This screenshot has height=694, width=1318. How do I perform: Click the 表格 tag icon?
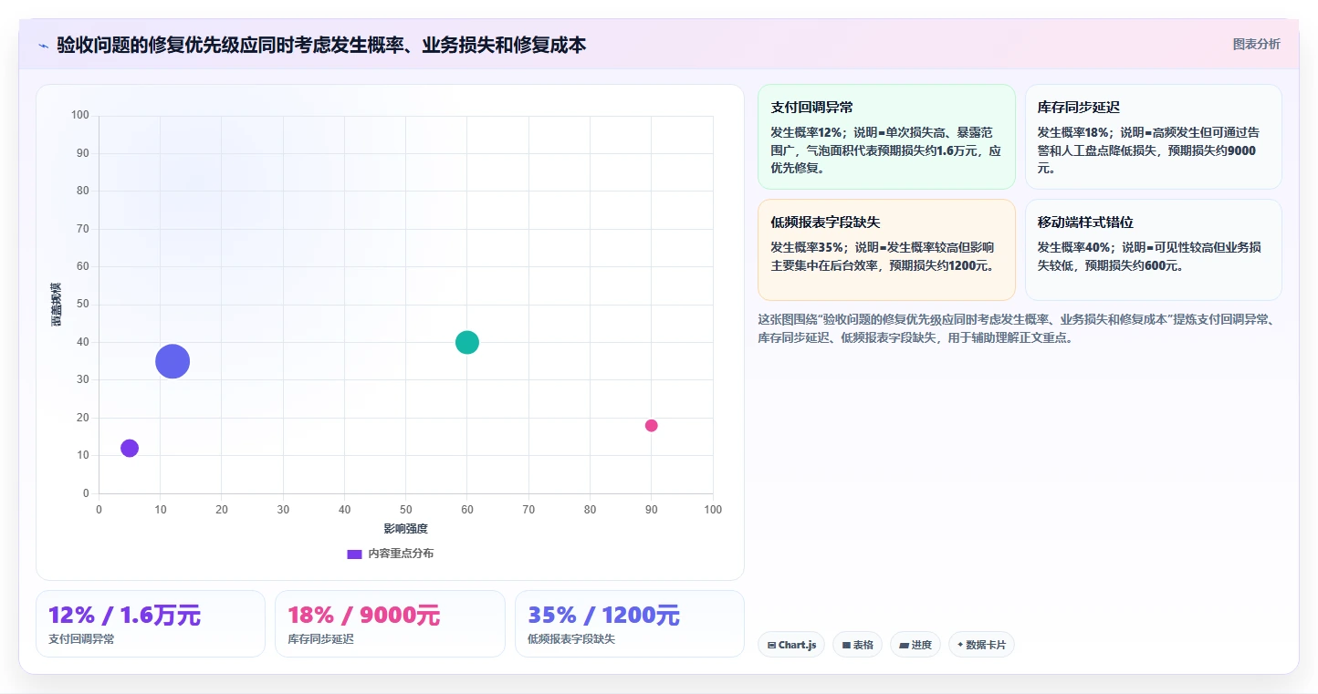tap(846, 645)
